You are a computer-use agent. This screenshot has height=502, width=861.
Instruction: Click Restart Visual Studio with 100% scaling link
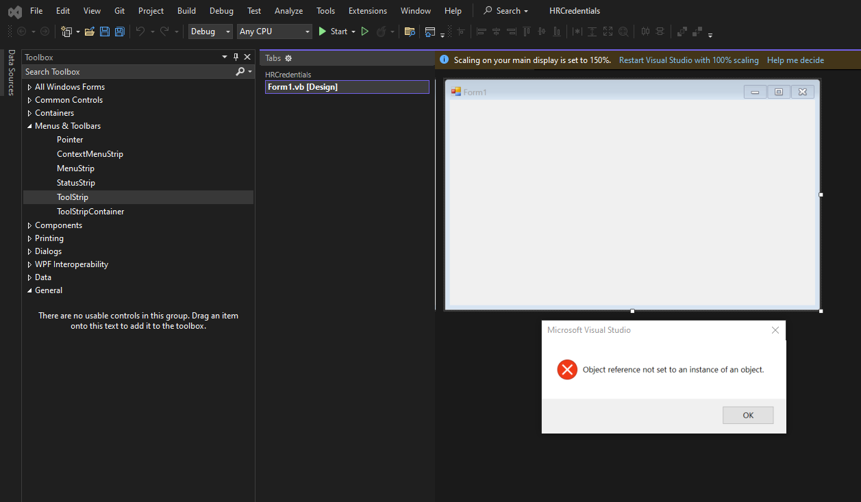coord(688,60)
